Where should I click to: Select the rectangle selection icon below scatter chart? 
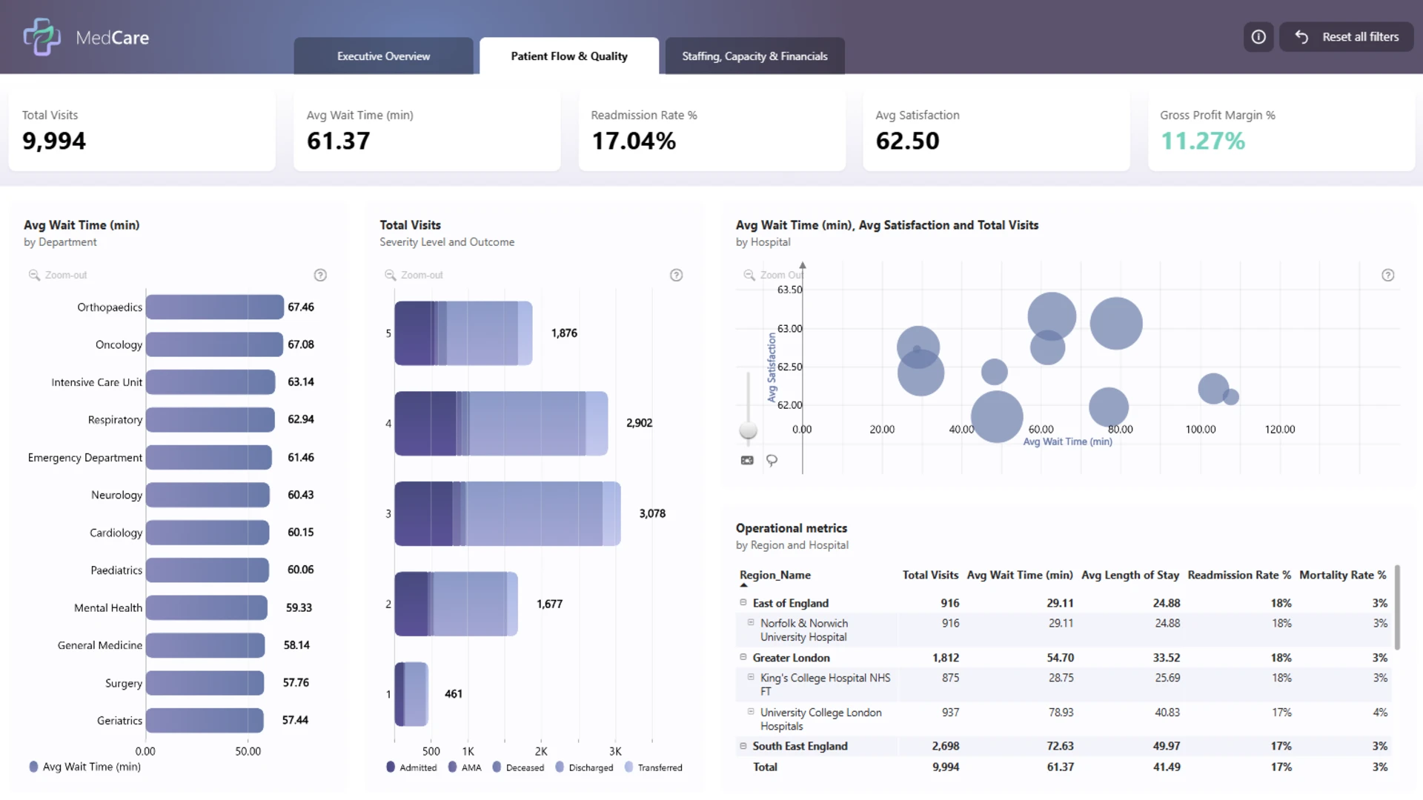(x=747, y=460)
